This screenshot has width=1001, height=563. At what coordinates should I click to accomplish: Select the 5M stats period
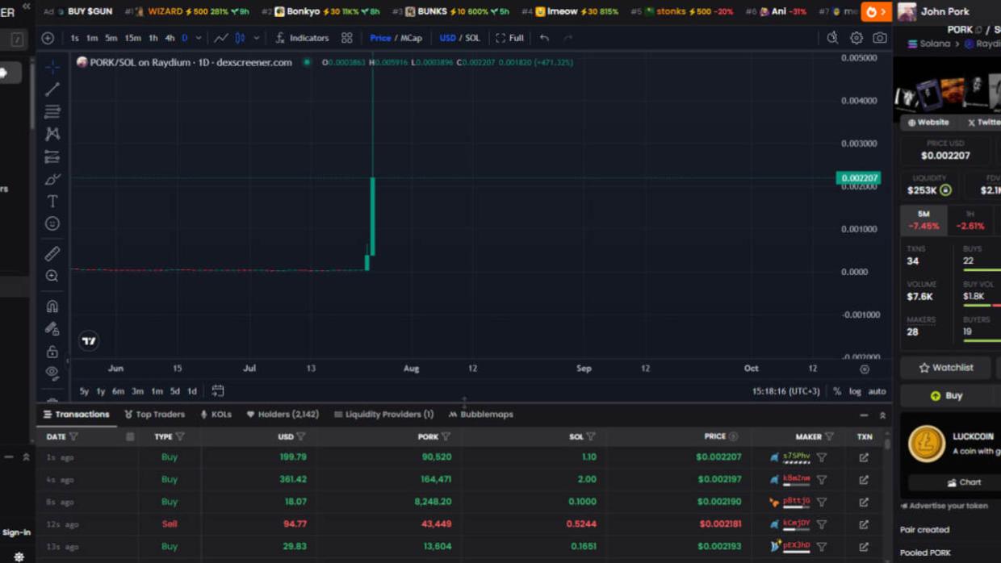tap(924, 220)
